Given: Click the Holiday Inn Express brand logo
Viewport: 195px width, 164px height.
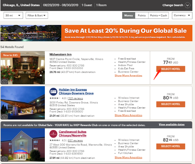Looking at the screenshot, I should tap(53, 92).
